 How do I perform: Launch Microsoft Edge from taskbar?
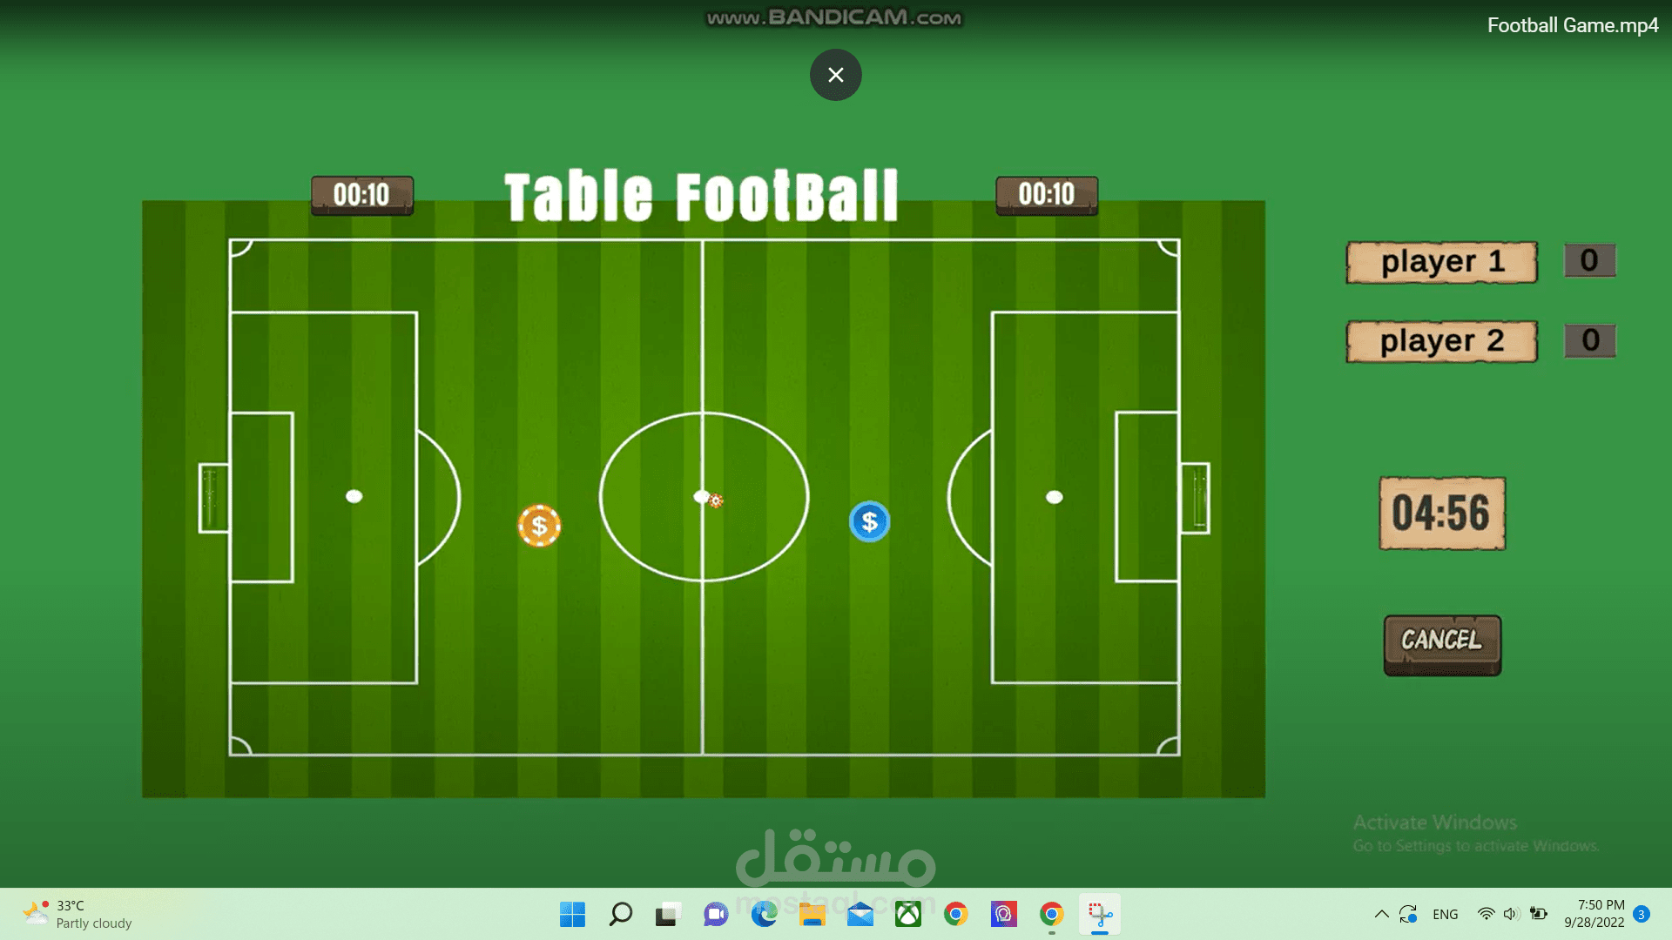click(x=764, y=914)
